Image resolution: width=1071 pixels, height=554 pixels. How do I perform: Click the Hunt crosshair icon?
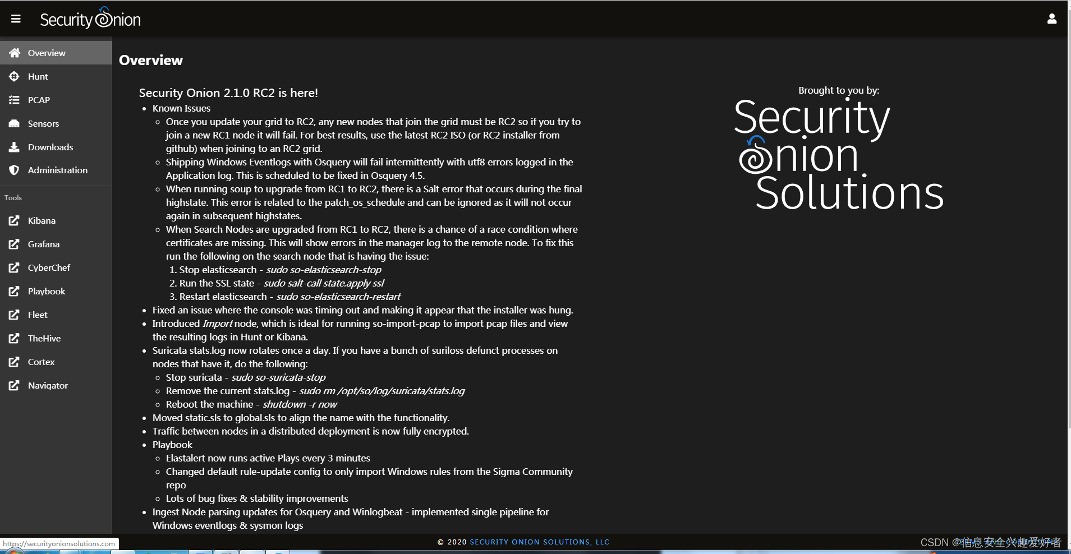point(14,76)
